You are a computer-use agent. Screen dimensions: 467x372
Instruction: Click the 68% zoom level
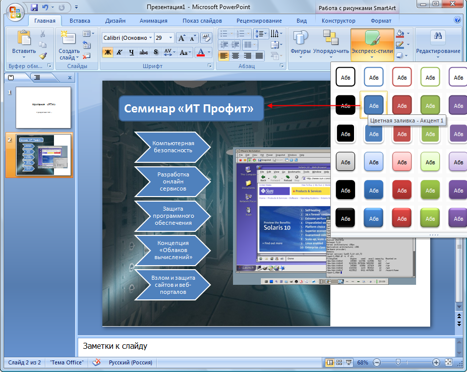click(x=363, y=362)
